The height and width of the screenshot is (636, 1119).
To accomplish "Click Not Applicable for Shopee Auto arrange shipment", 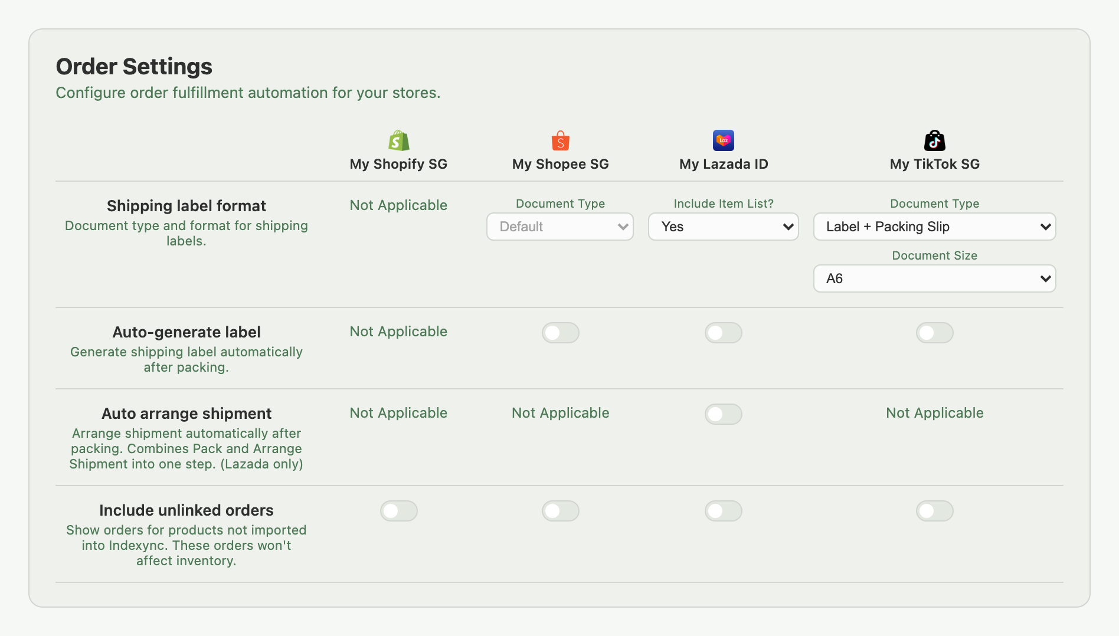I will (560, 413).
